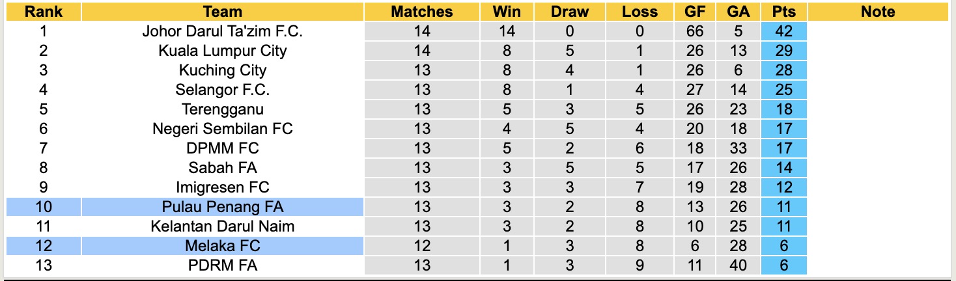Viewport: 956px width, 281px height.
Task: Open Johor Darul Ta'zim F.C. team
Action: coord(222,31)
